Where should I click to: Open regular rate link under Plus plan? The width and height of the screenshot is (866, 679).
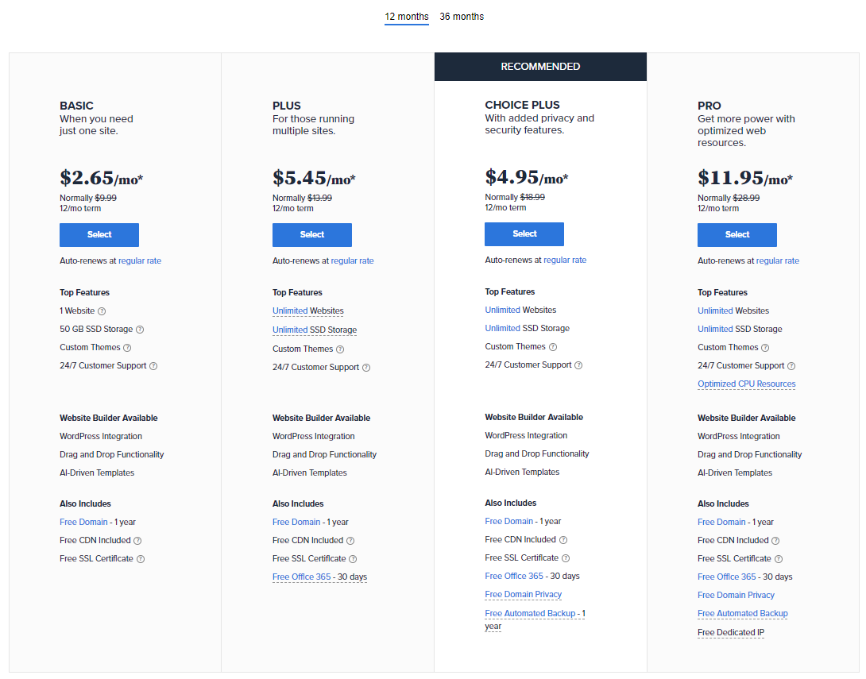[x=353, y=260]
